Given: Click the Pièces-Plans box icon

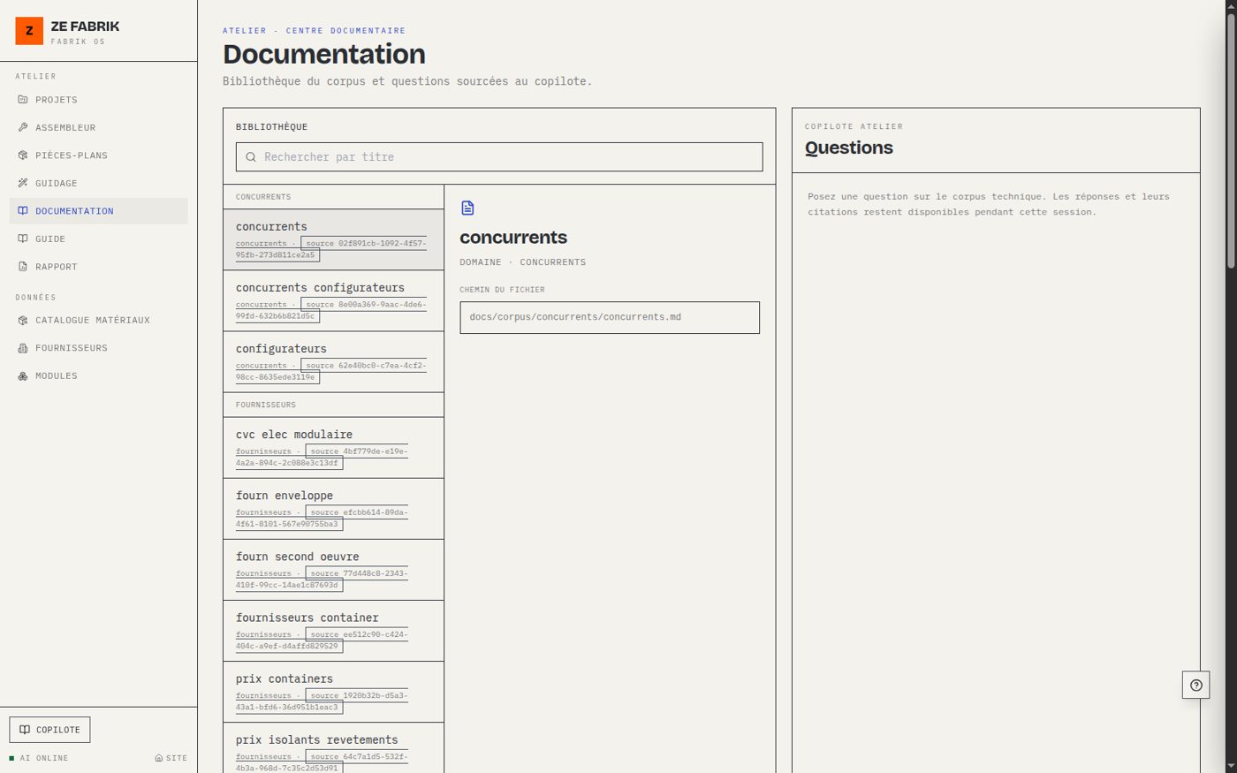Looking at the screenshot, I should (23, 155).
